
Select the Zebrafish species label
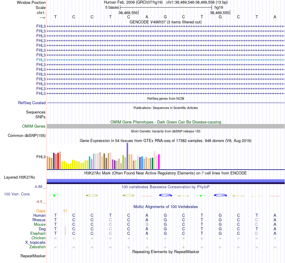click(37, 247)
